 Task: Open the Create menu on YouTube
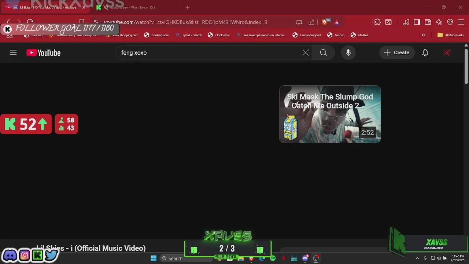pos(397,53)
